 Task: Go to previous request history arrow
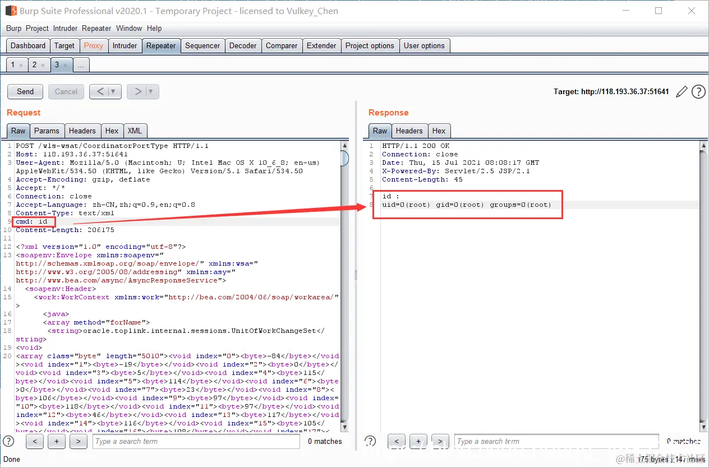point(100,91)
